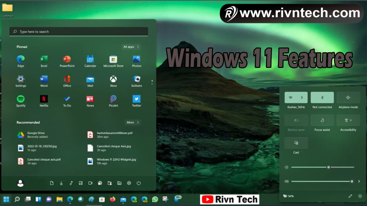
Task: Launch Spotify from pinned apps
Action: click(x=20, y=101)
